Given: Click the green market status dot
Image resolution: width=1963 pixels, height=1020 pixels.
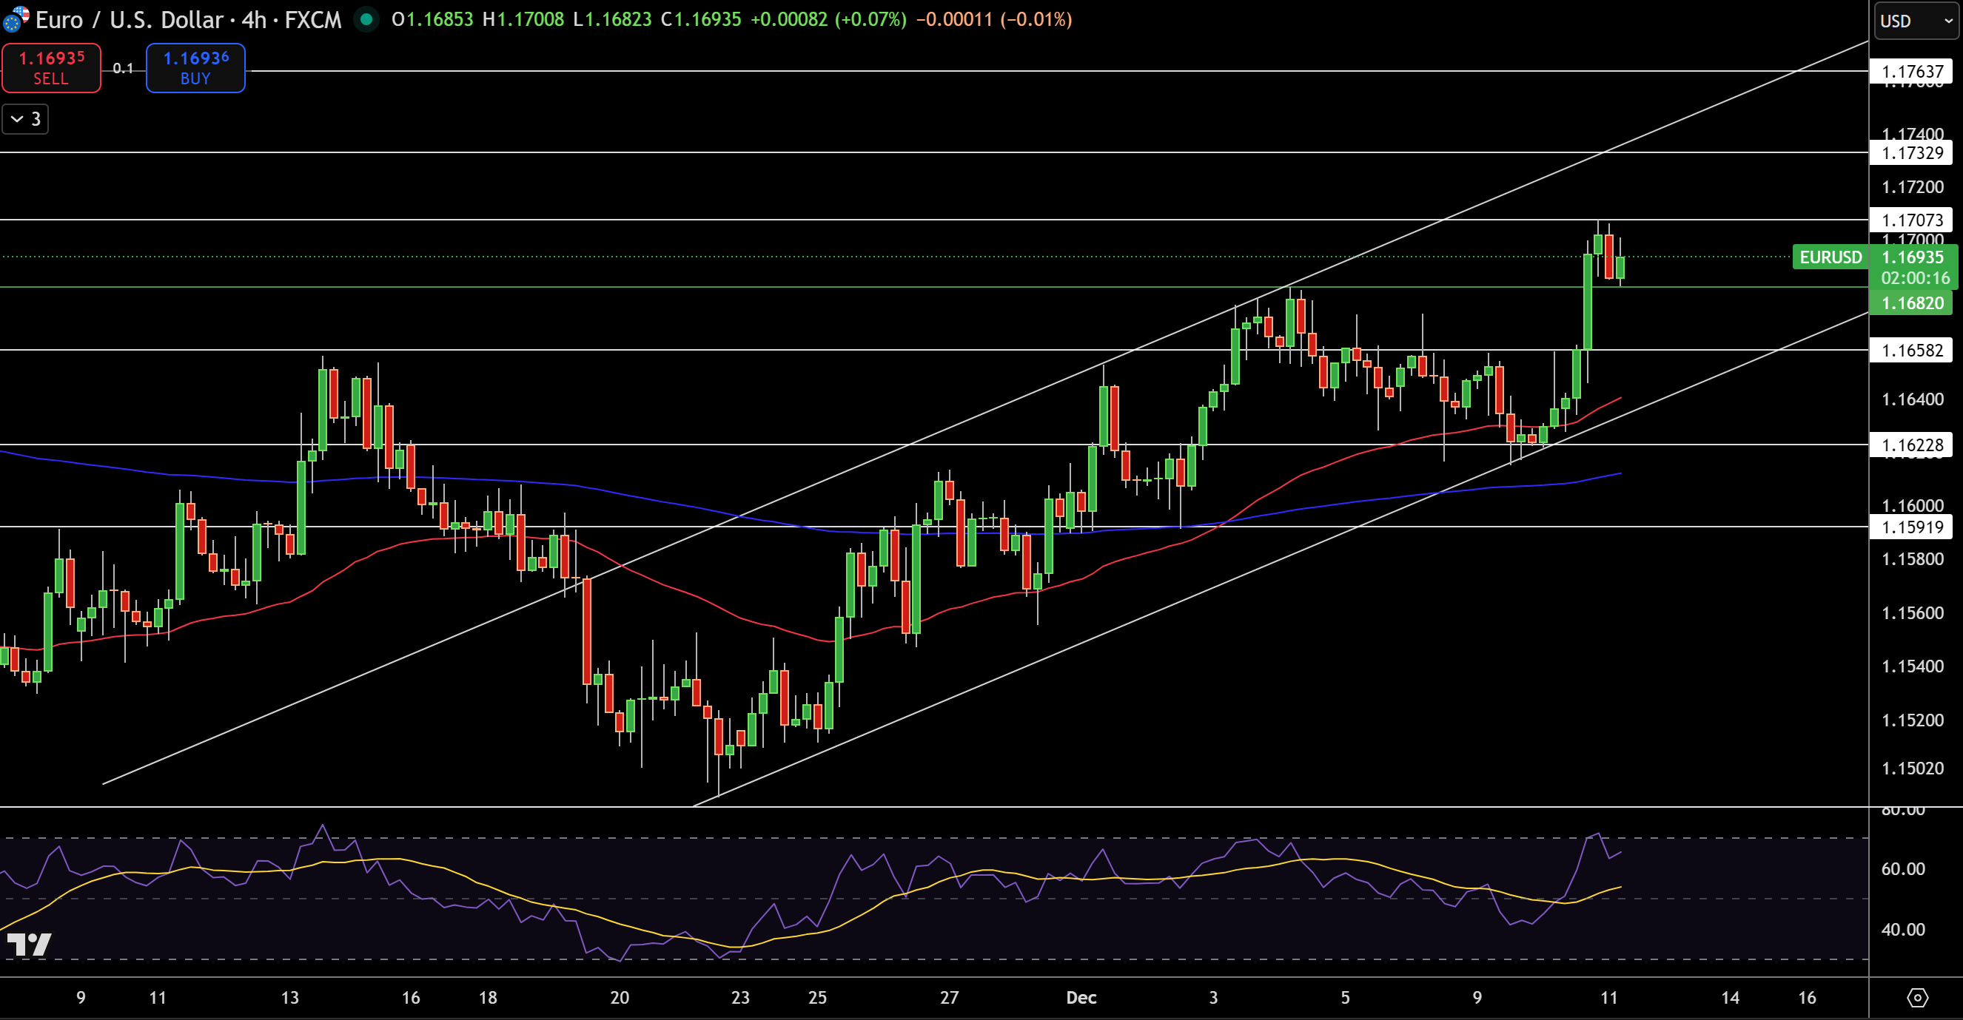Looking at the screenshot, I should [x=366, y=19].
